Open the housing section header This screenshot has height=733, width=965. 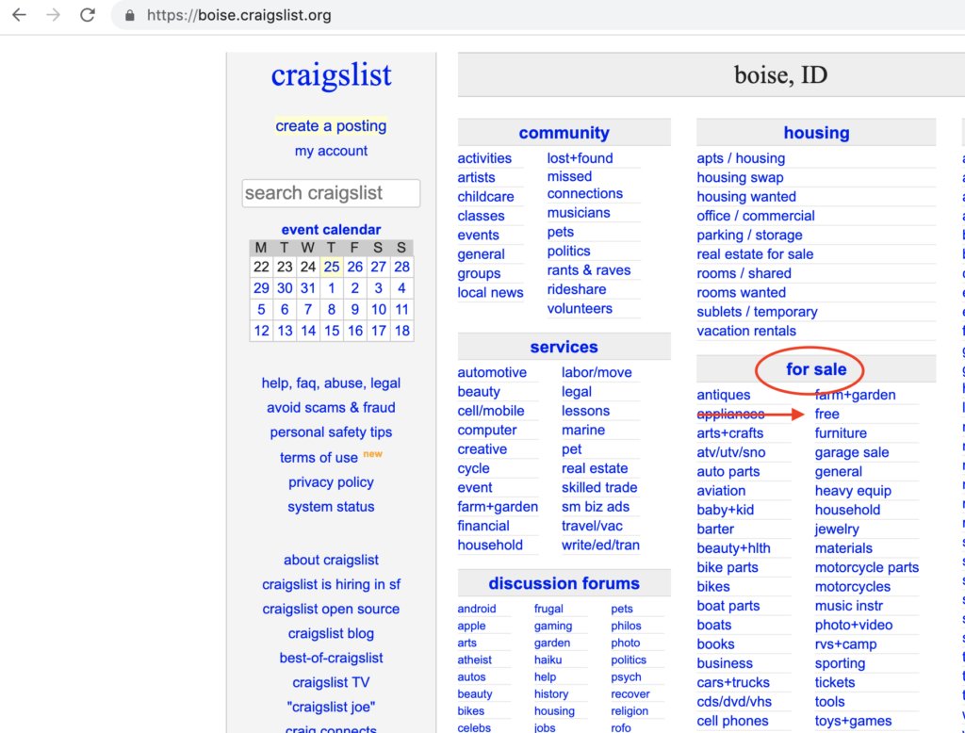point(816,133)
